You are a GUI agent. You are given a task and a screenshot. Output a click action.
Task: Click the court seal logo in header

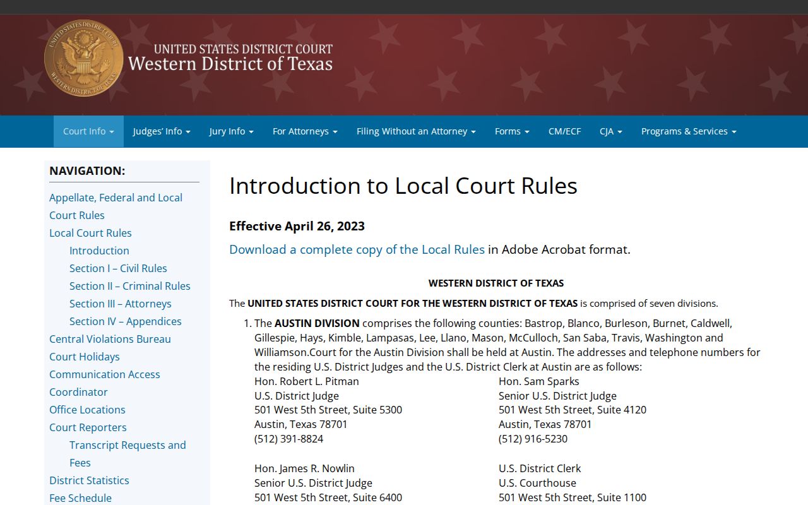coord(84,58)
